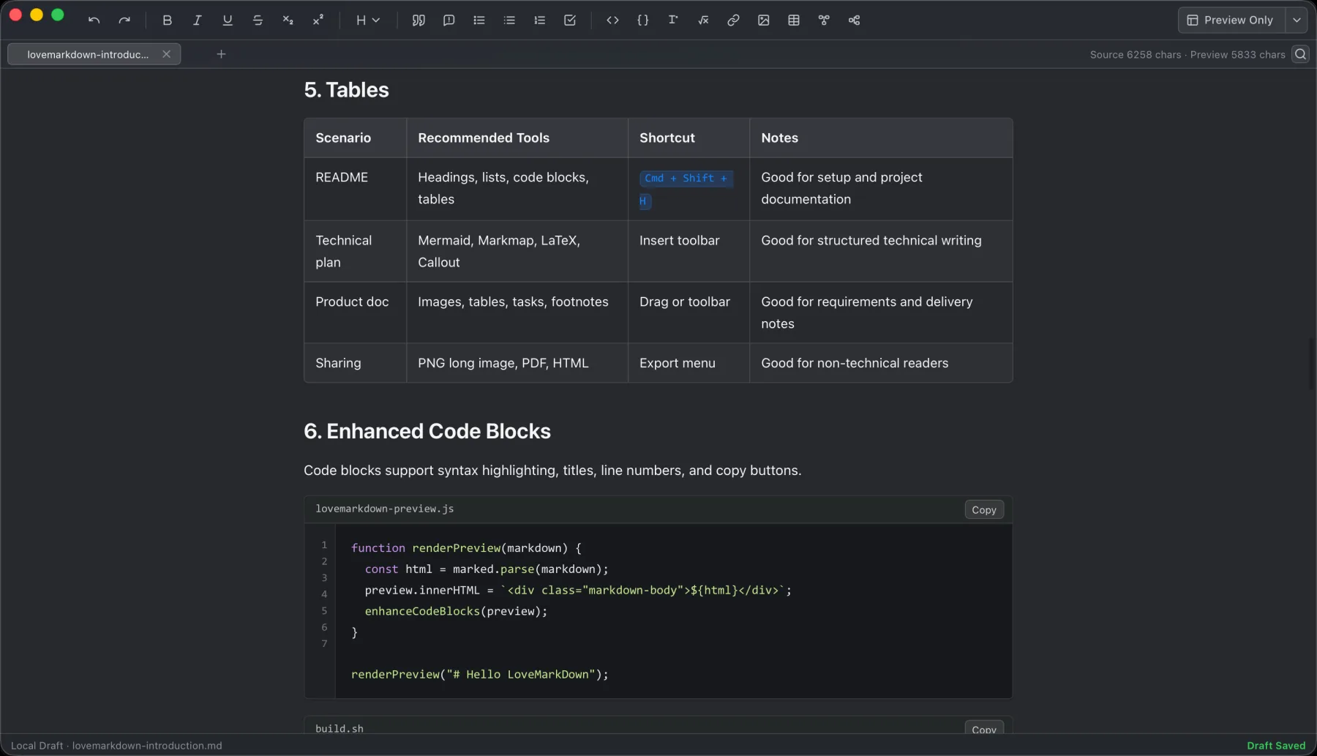Insert a code block with braces icon
This screenshot has width=1317, height=756.
[643, 20]
